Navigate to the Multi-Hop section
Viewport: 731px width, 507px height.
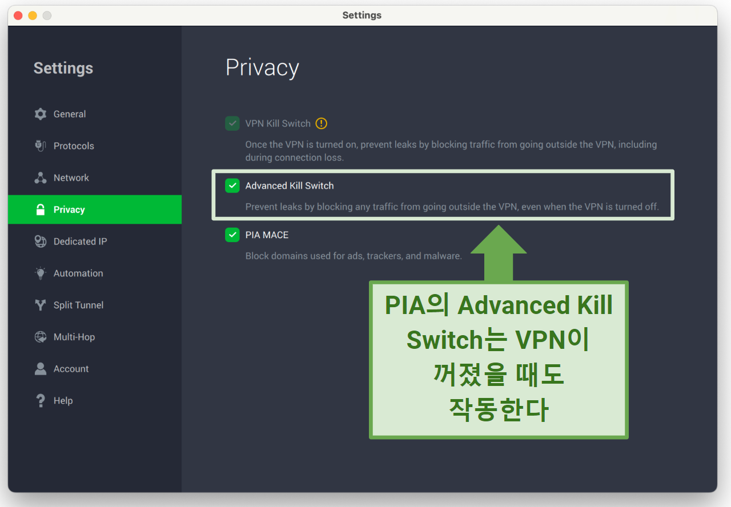95,337
